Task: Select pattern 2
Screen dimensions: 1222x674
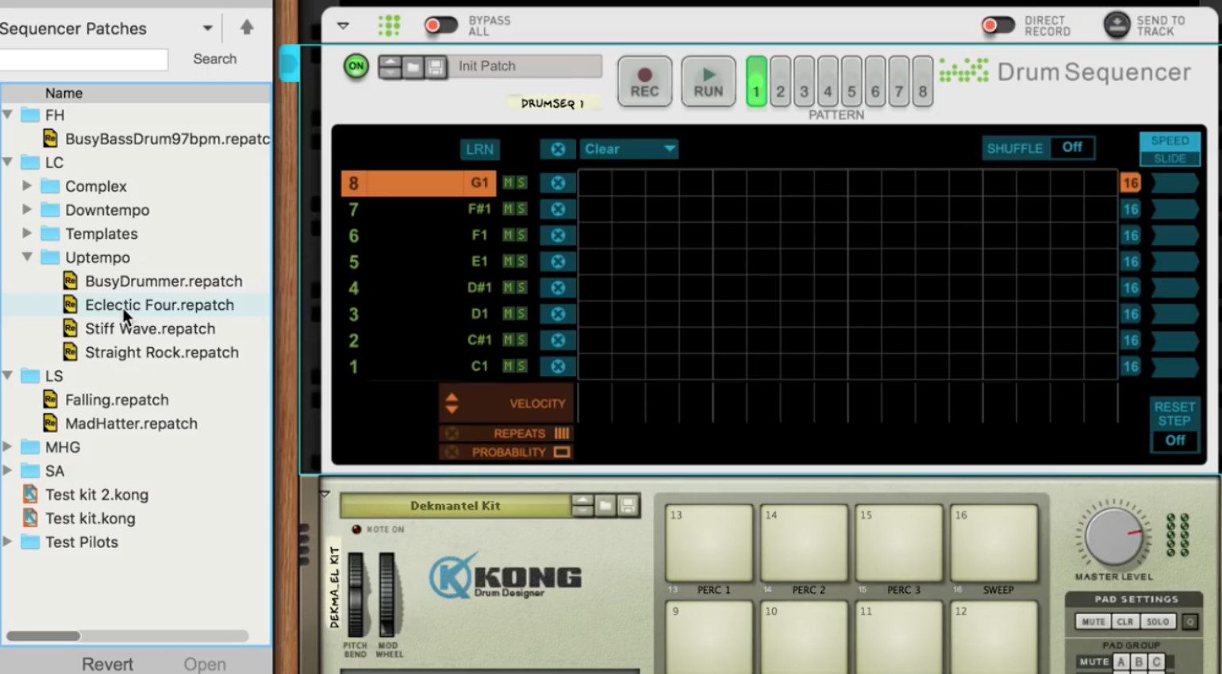Action: [x=780, y=82]
